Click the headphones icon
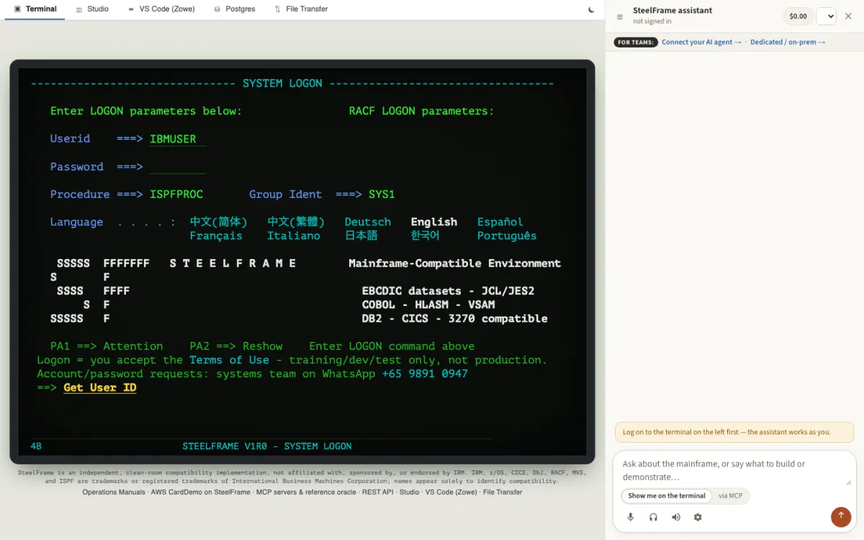 click(653, 517)
